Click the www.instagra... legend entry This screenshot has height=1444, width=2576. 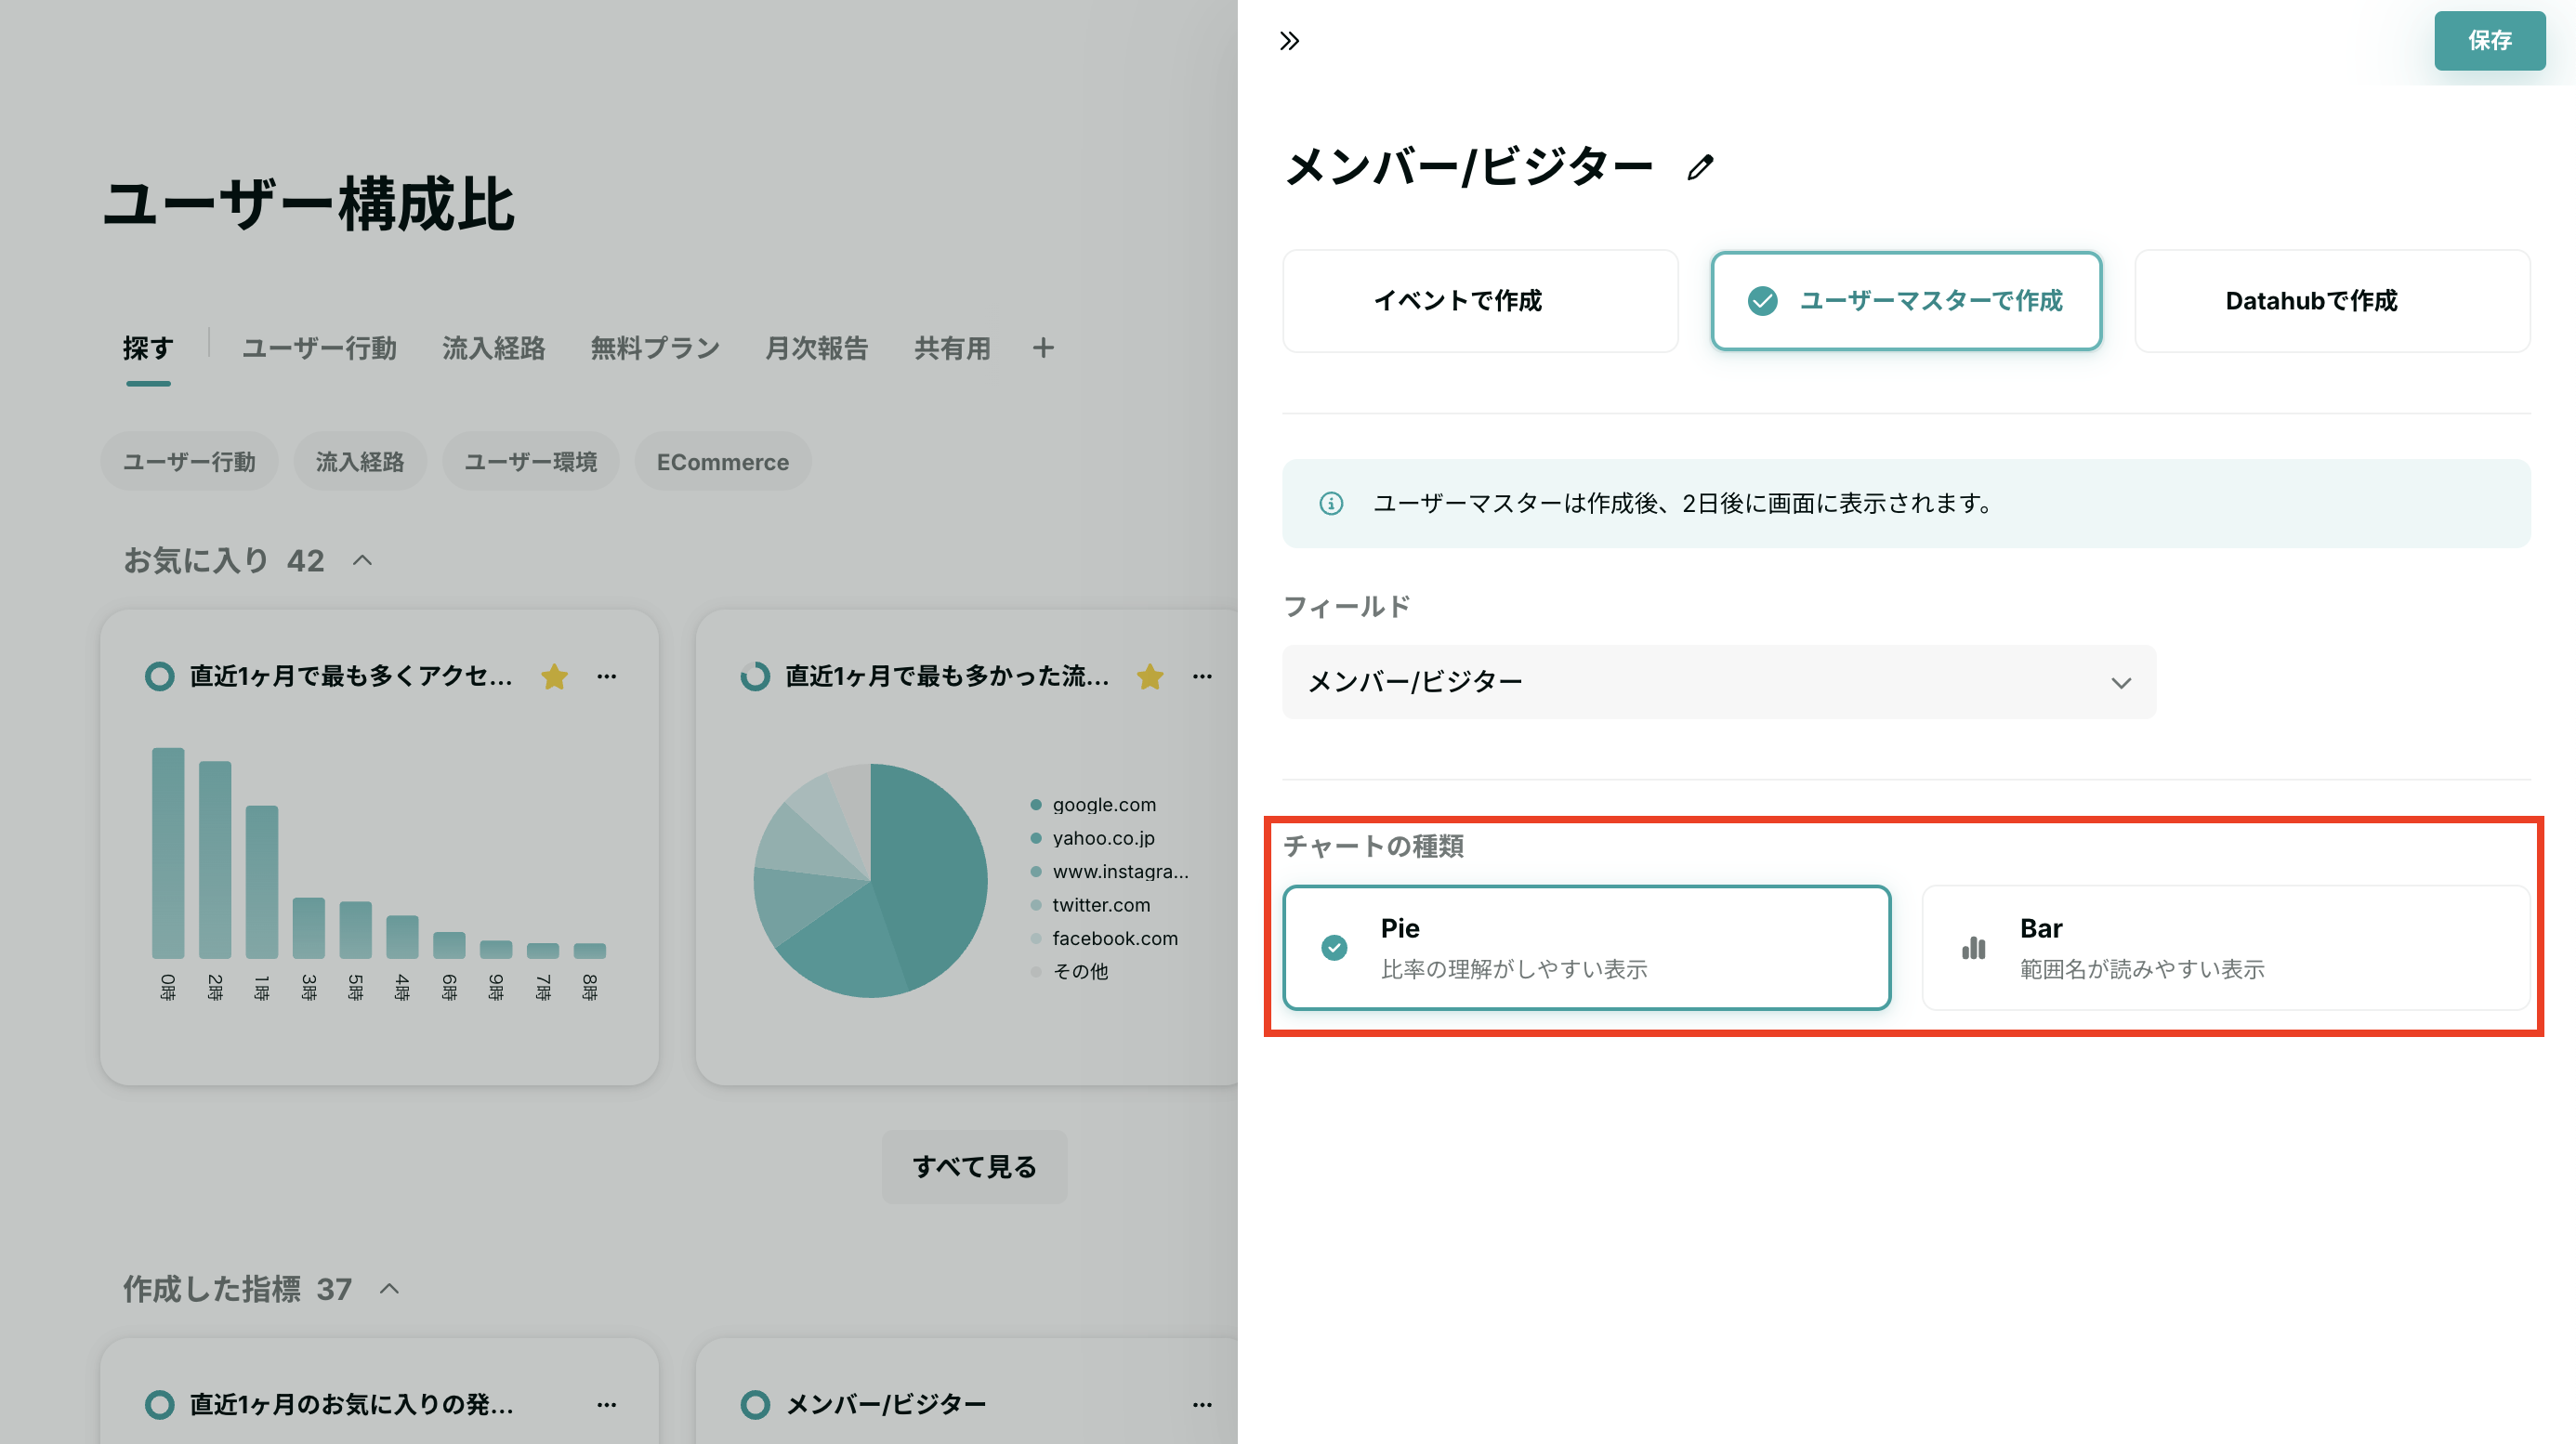1110,872
